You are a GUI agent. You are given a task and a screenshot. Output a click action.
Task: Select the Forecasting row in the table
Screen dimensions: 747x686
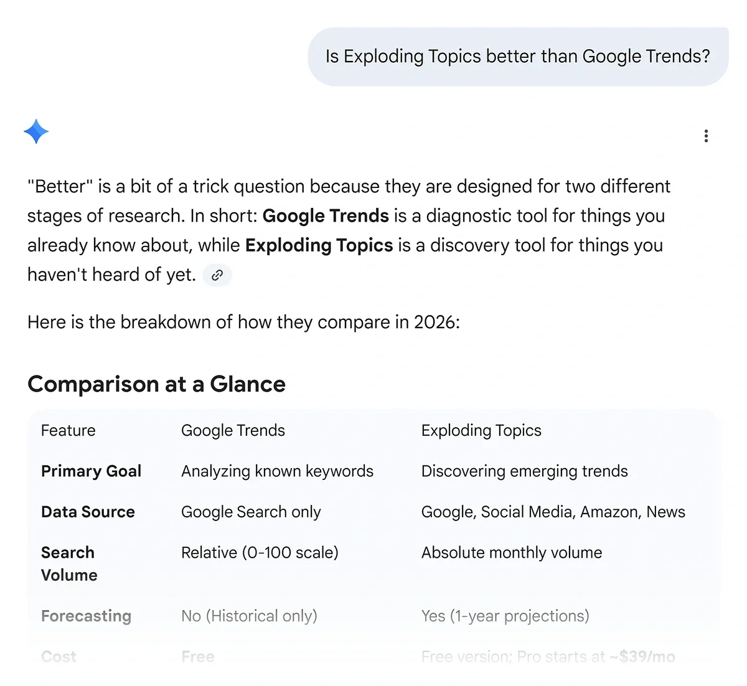[x=87, y=616]
